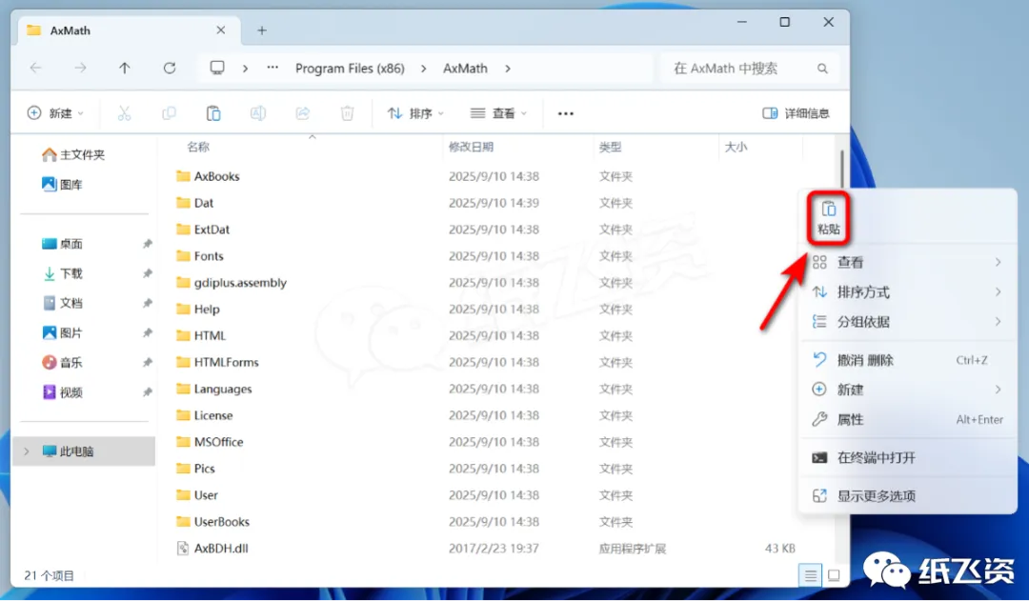Go back with the left arrow
This screenshot has height=601, width=1029.
point(36,69)
